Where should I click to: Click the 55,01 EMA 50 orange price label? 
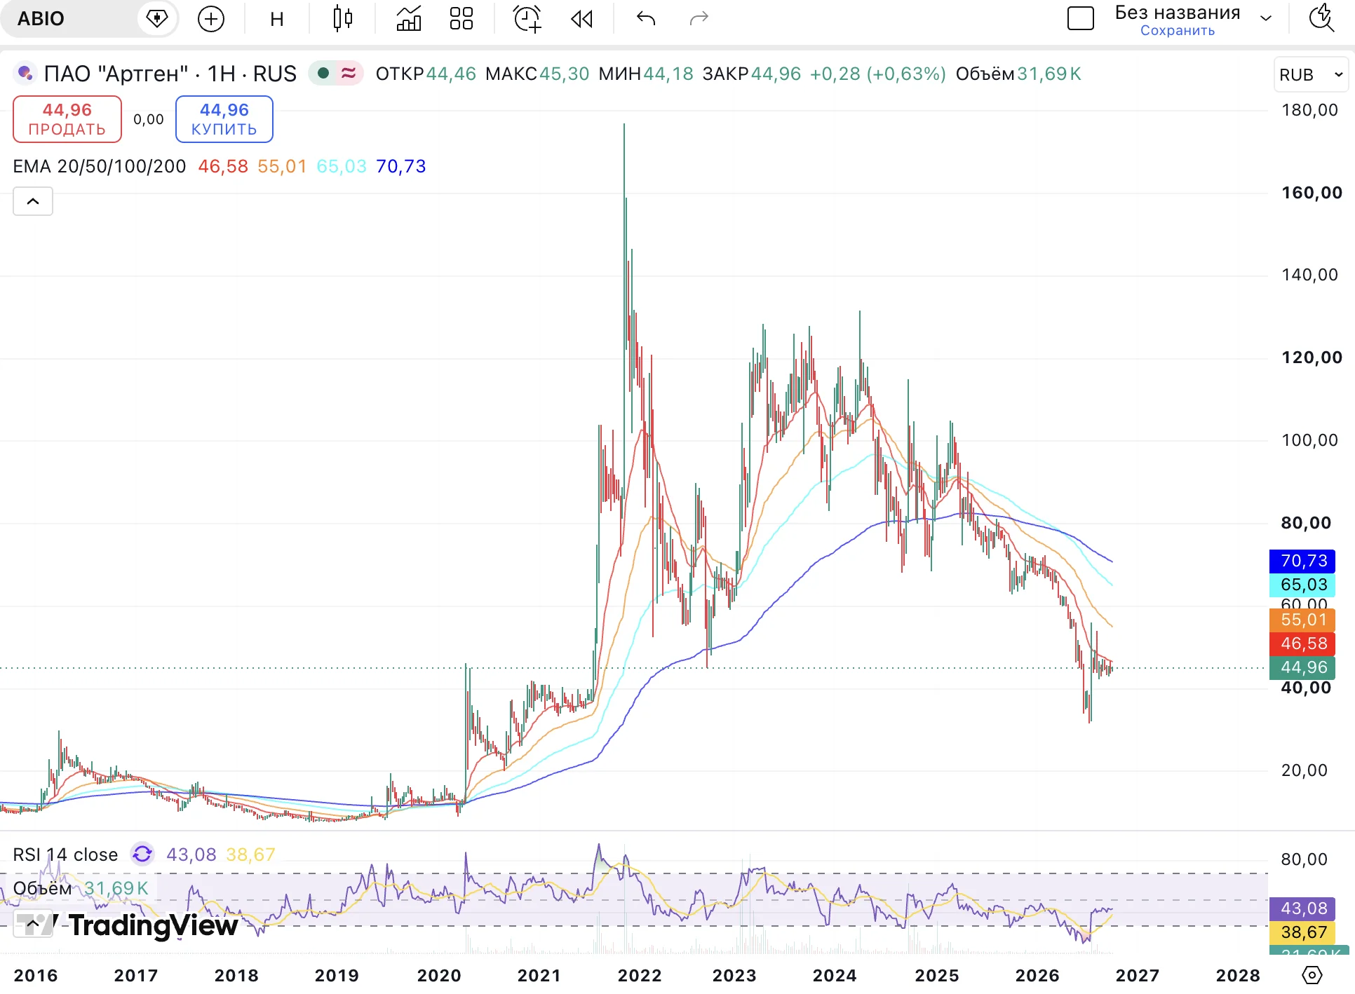point(1303,620)
